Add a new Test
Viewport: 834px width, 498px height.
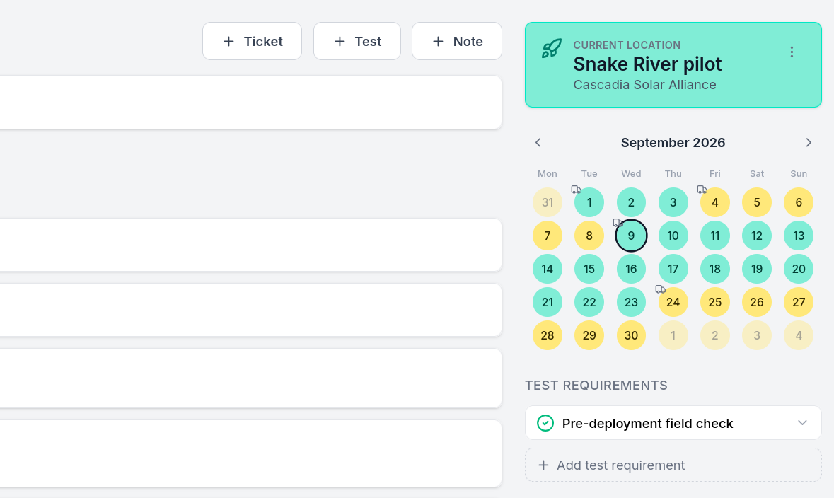point(357,41)
